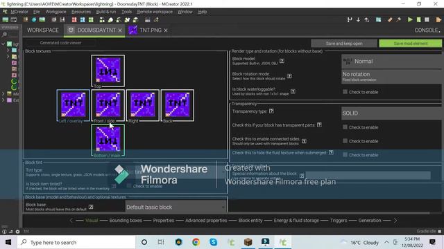The image size is (444, 249).
Task: Go to the Triggers page
Action: (x=339, y=220)
